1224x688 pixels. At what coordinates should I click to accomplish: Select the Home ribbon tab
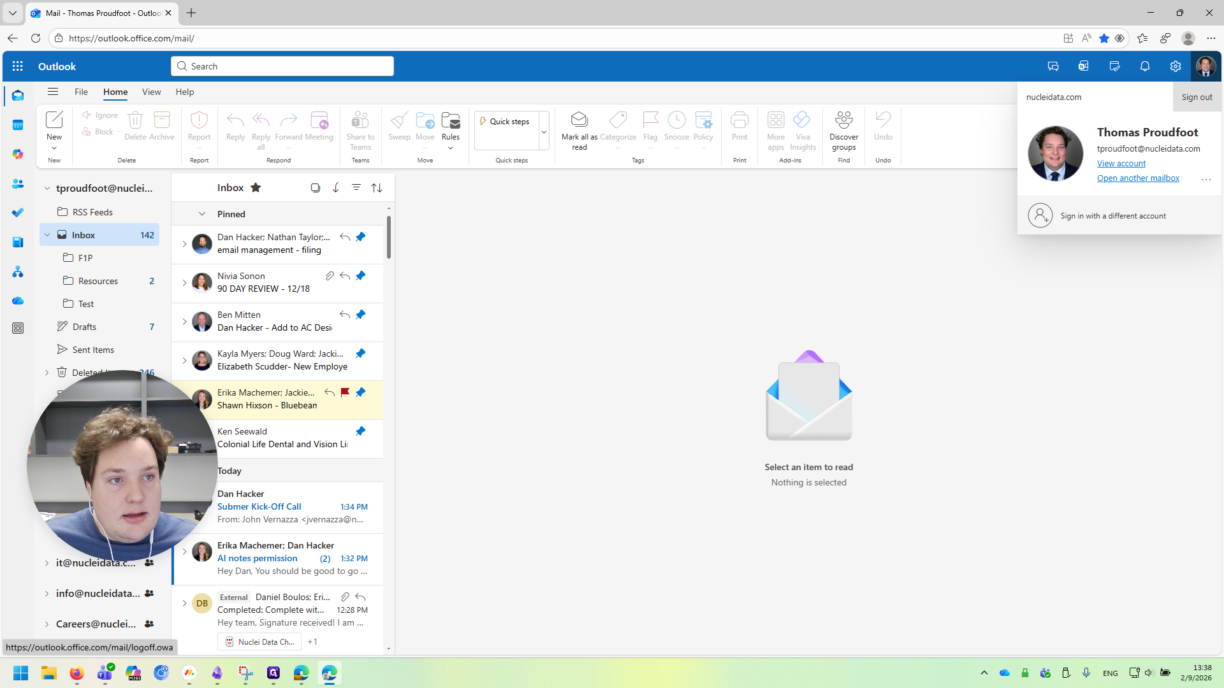pos(115,92)
